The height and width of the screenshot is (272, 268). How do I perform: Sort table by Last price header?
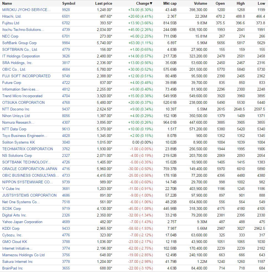(x=104, y=4)
